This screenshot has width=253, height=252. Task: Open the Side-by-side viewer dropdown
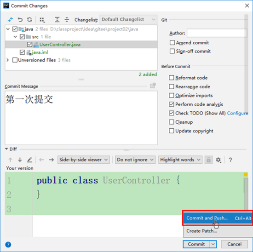coord(83,160)
